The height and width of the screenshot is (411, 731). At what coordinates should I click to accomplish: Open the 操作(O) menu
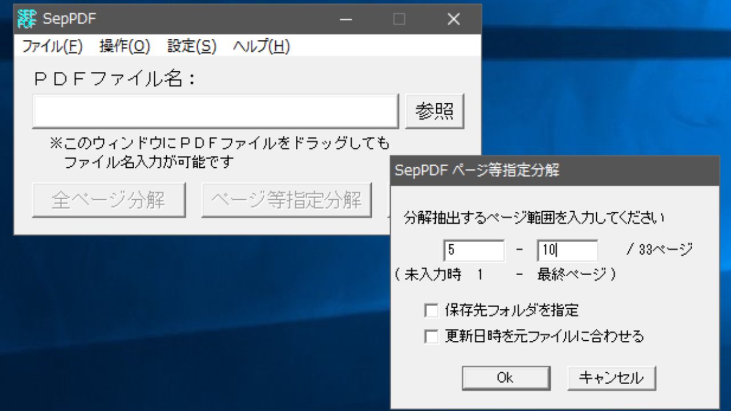124,47
